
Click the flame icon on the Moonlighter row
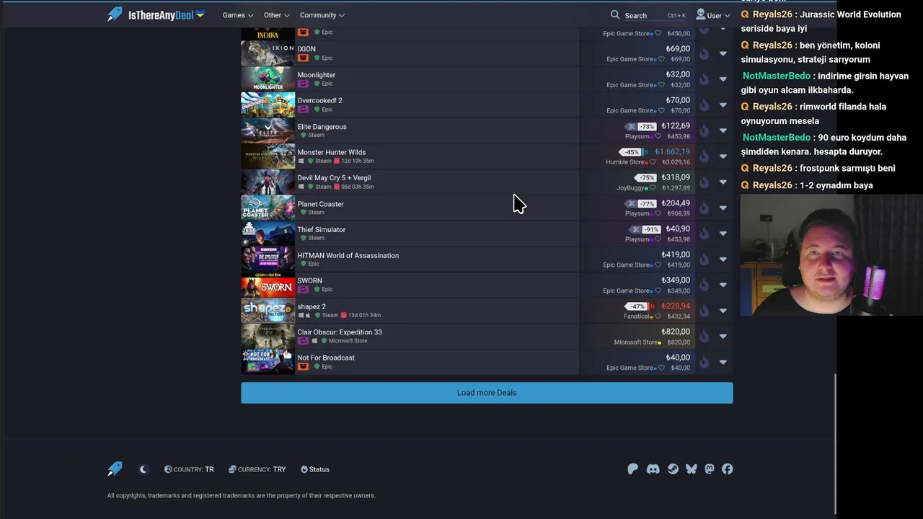point(704,79)
